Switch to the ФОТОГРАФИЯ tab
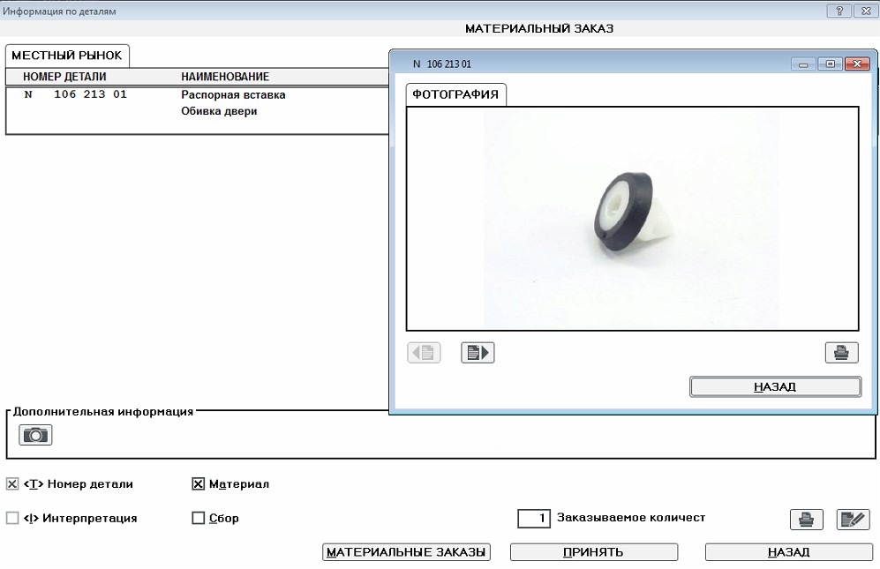The width and height of the screenshot is (880, 569). click(455, 94)
